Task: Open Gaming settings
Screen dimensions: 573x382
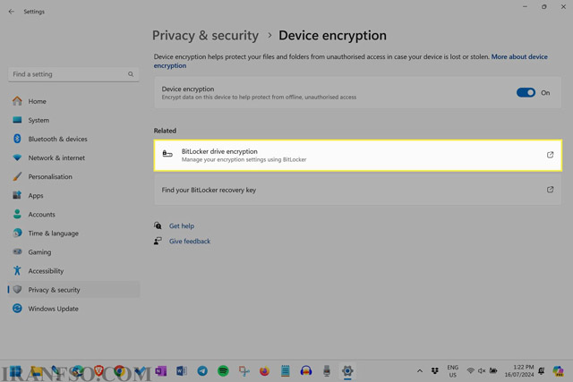Action: tap(73, 252)
